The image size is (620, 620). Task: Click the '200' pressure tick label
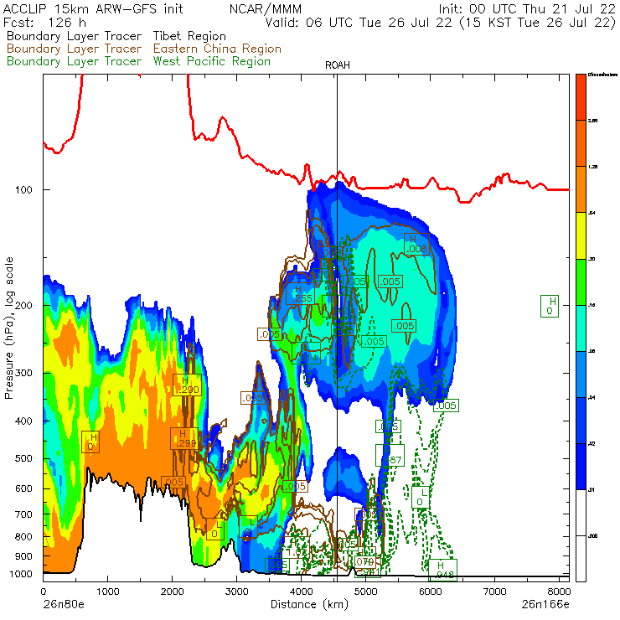click(x=23, y=306)
